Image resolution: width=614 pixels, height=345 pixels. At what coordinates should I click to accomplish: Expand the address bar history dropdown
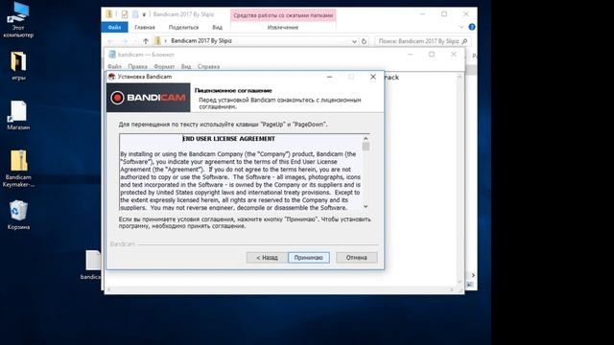[x=354, y=41]
